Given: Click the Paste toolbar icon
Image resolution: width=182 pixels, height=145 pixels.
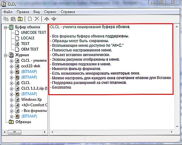Looking at the screenshot, I should tap(13, 19).
